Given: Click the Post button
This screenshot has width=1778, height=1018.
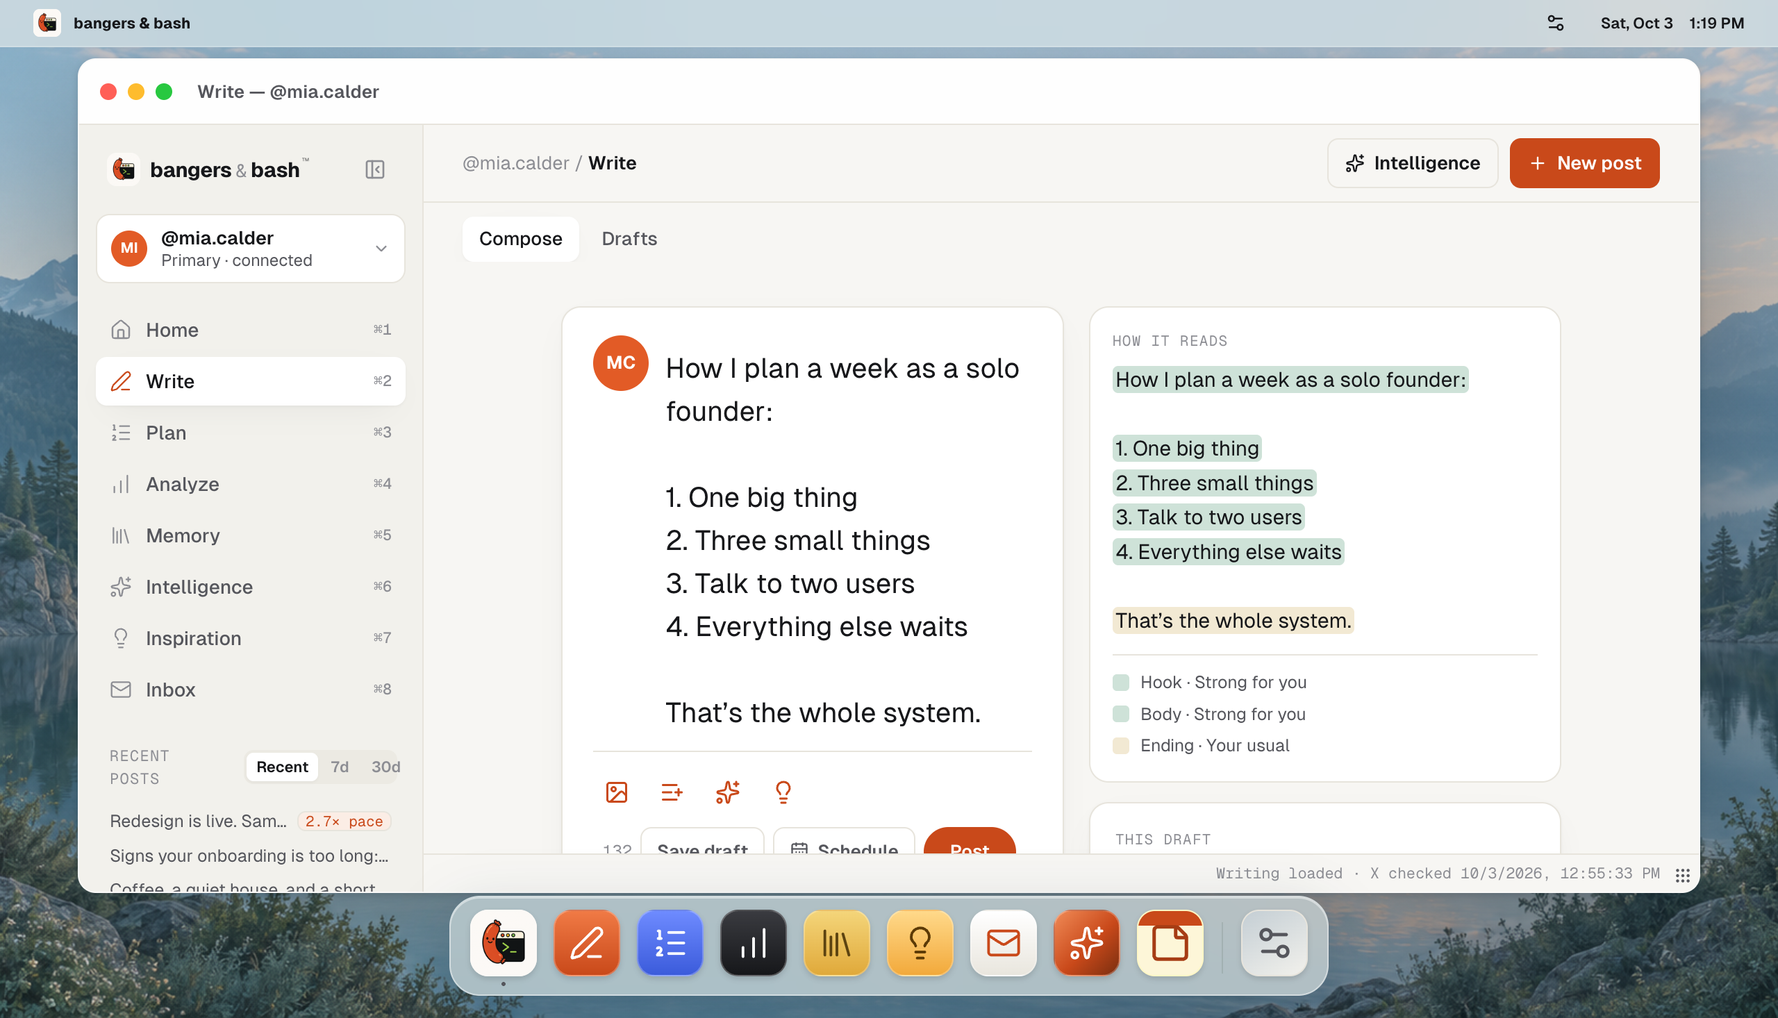Looking at the screenshot, I should [x=969, y=841].
